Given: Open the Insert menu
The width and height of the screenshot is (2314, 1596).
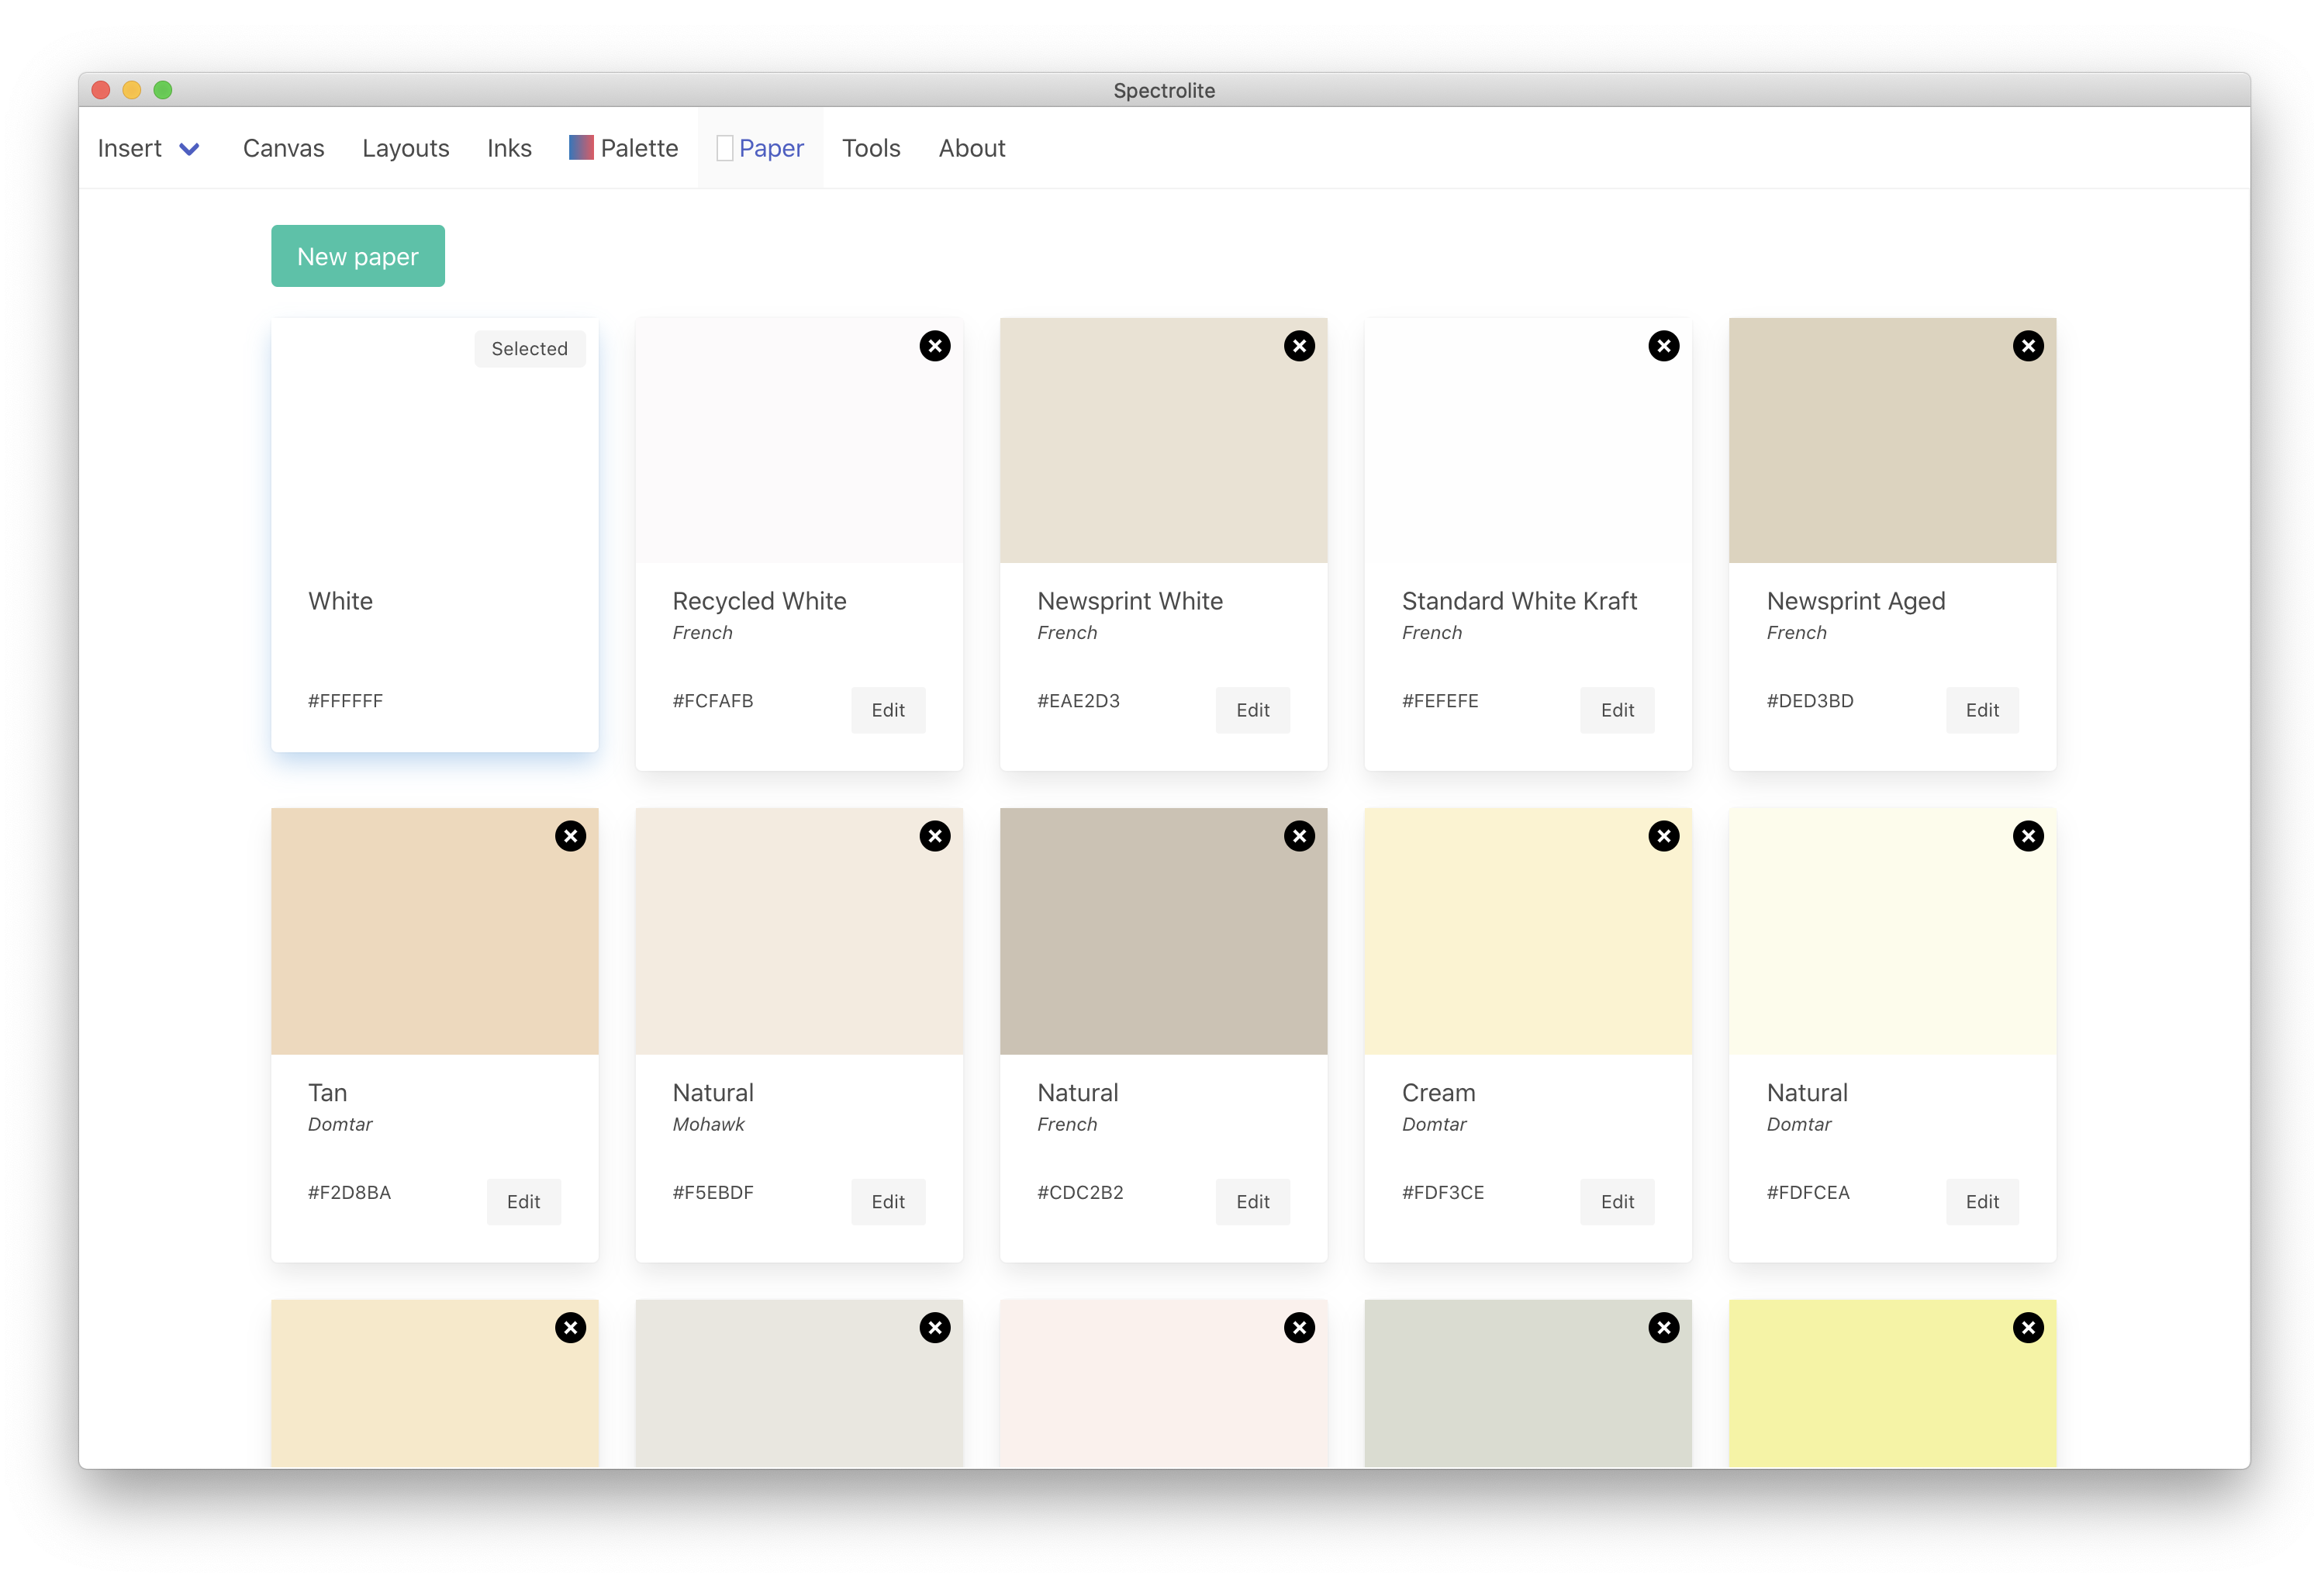Looking at the screenshot, I should coord(148,148).
